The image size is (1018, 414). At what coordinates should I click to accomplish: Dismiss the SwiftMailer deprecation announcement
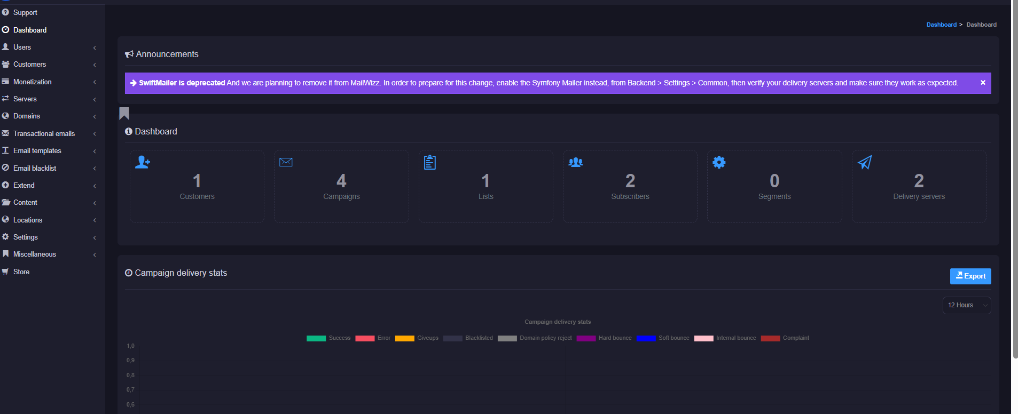pyautogui.click(x=983, y=83)
